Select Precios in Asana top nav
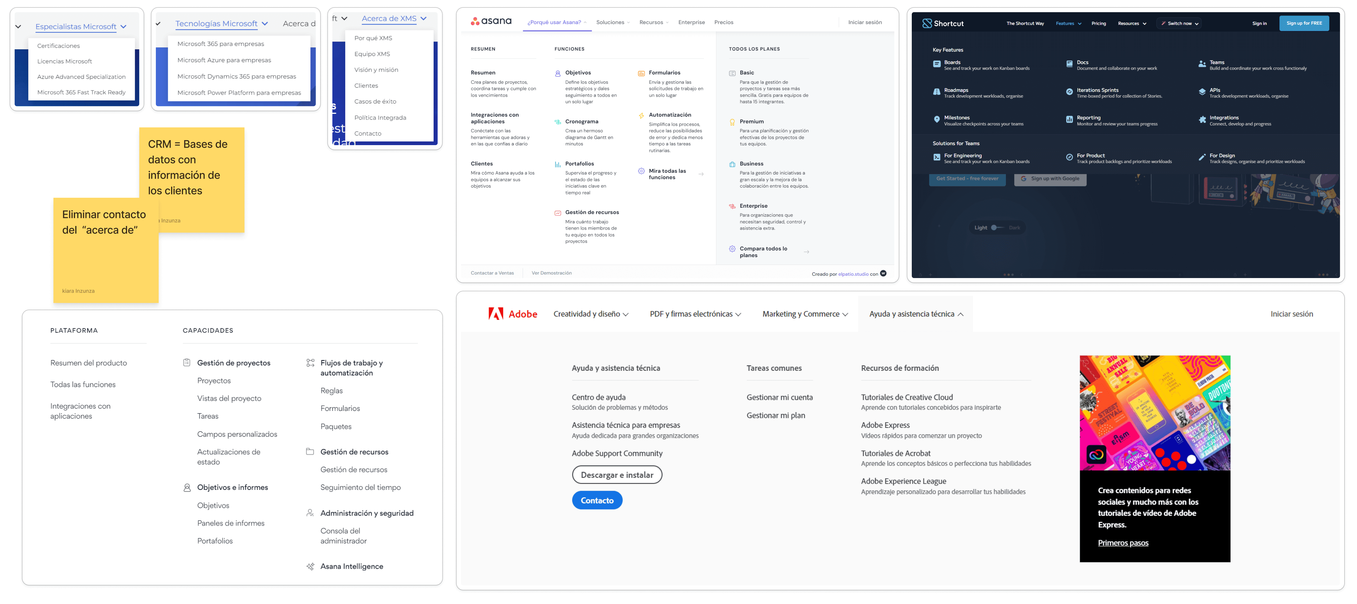 point(723,22)
